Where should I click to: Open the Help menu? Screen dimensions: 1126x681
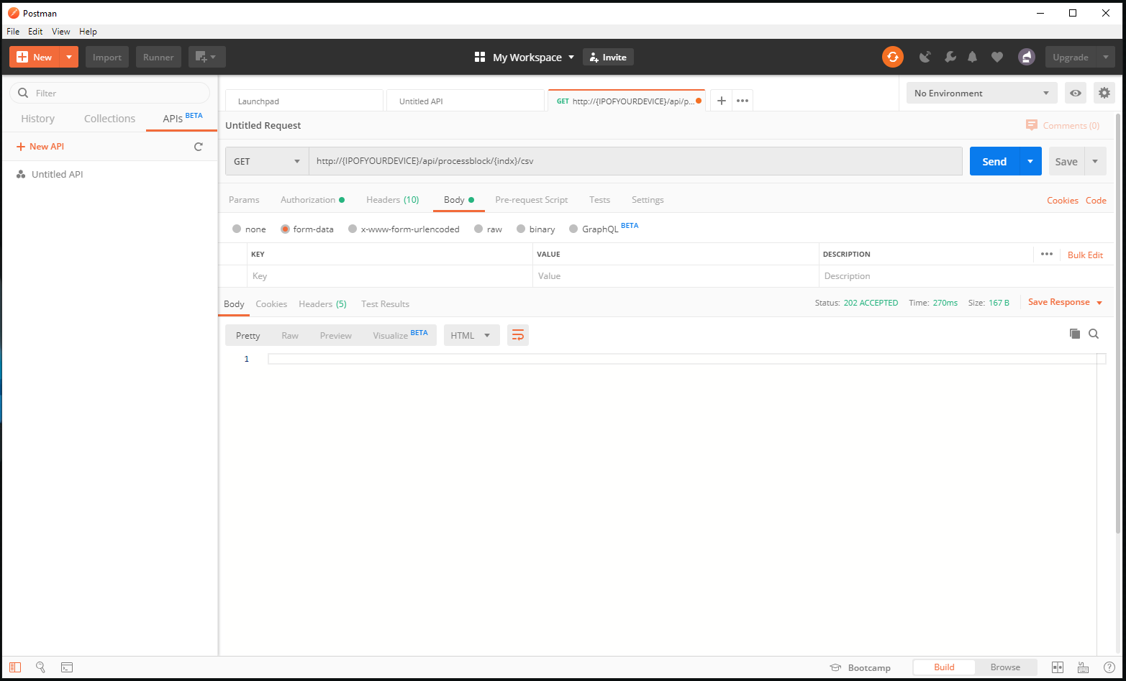coord(88,32)
